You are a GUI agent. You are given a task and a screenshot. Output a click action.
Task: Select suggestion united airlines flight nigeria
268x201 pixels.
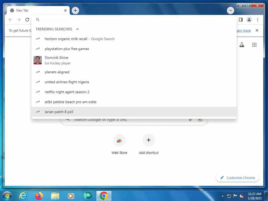tap(134, 82)
